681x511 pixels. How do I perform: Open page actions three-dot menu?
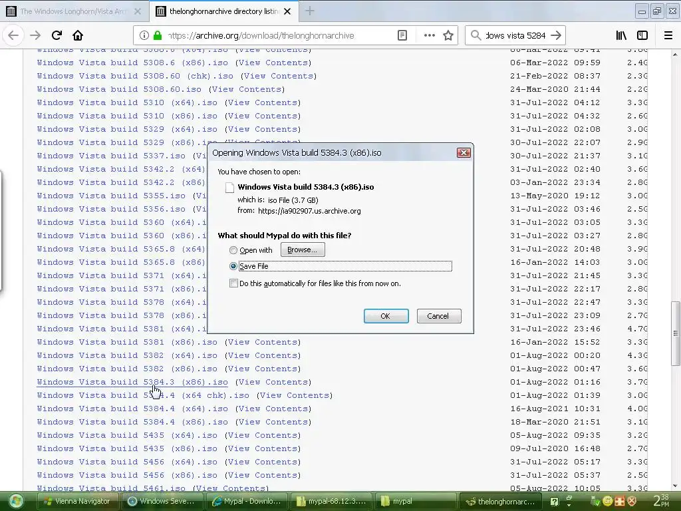tap(429, 35)
